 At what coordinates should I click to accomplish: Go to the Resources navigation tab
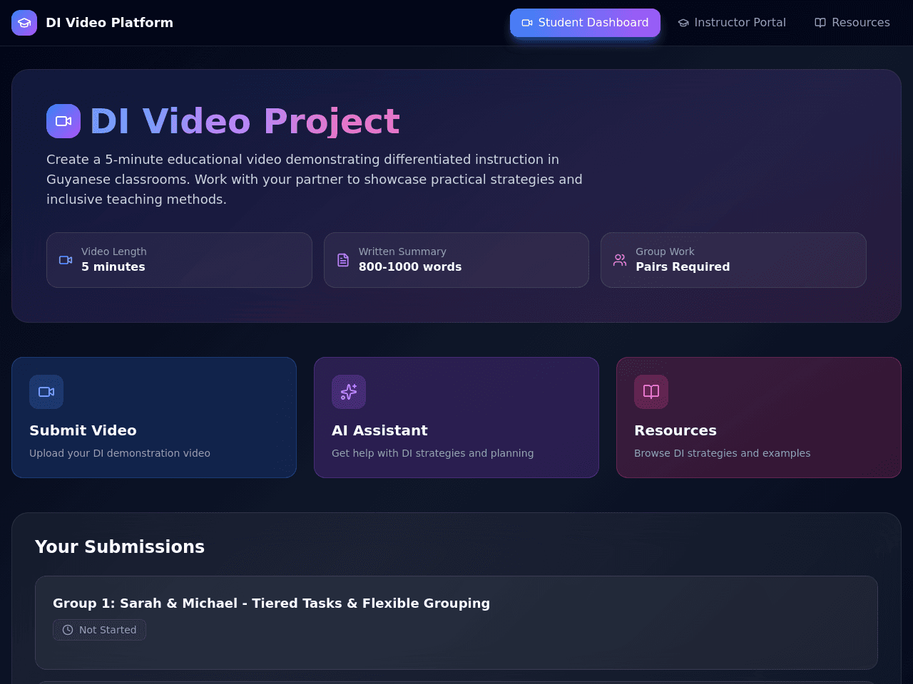852,23
